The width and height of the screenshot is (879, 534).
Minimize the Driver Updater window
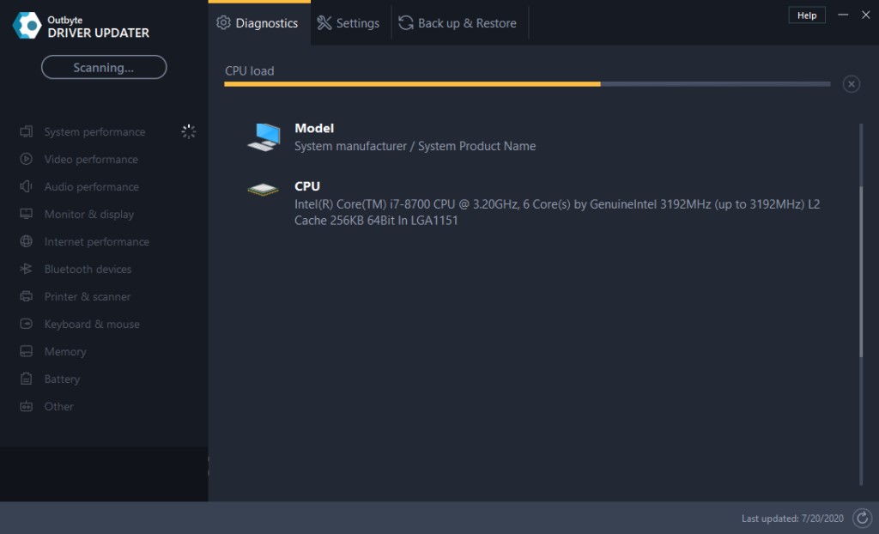(x=843, y=15)
